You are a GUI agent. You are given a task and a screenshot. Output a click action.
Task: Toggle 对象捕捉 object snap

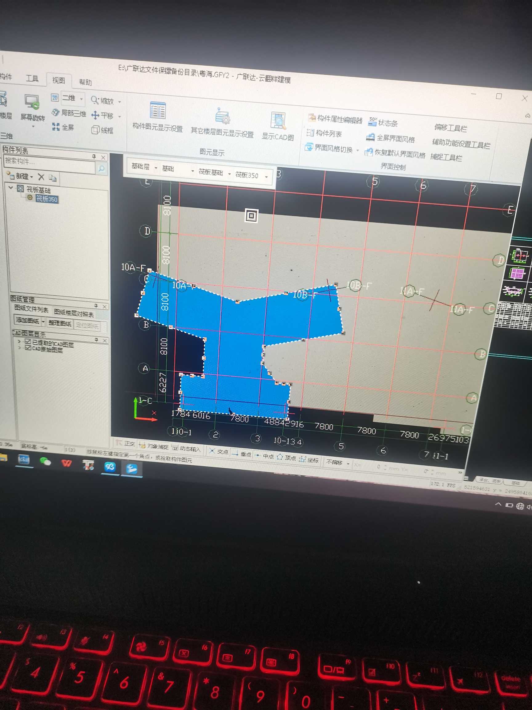154,446
